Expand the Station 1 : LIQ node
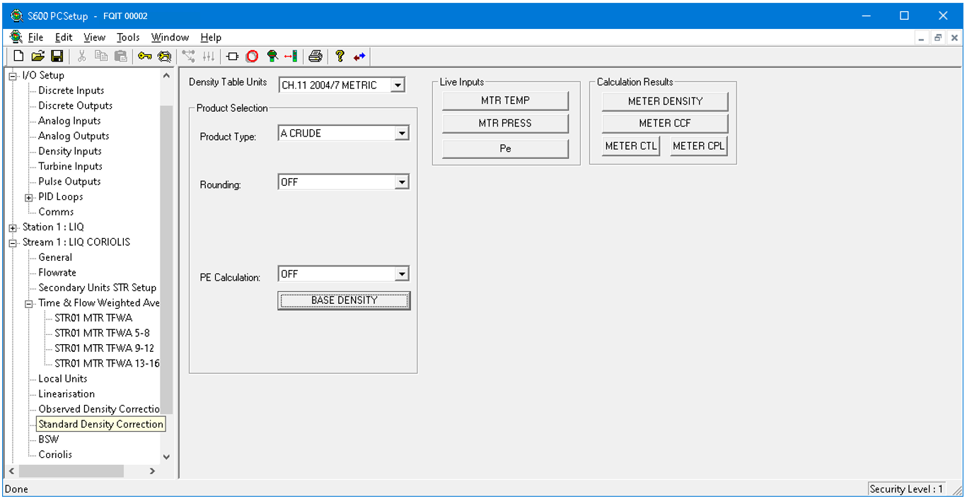The image size is (967, 501). coord(13,228)
